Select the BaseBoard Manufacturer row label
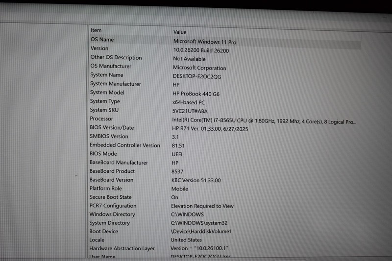This screenshot has height=261, width=392. pos(119,163)
